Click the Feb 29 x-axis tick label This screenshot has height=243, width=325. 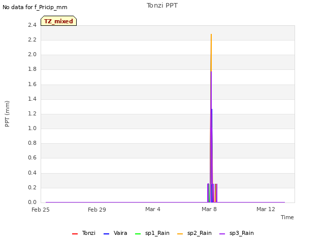point(97,210)
